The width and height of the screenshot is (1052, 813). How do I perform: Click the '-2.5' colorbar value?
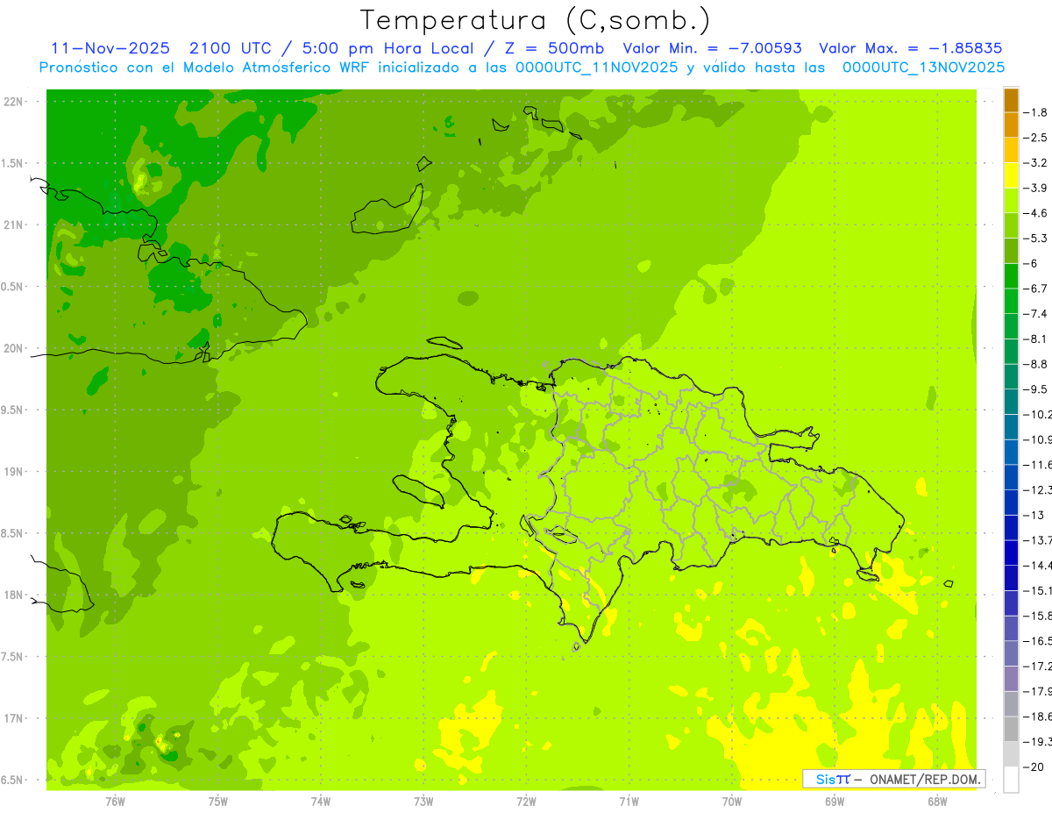[1035, 138]
